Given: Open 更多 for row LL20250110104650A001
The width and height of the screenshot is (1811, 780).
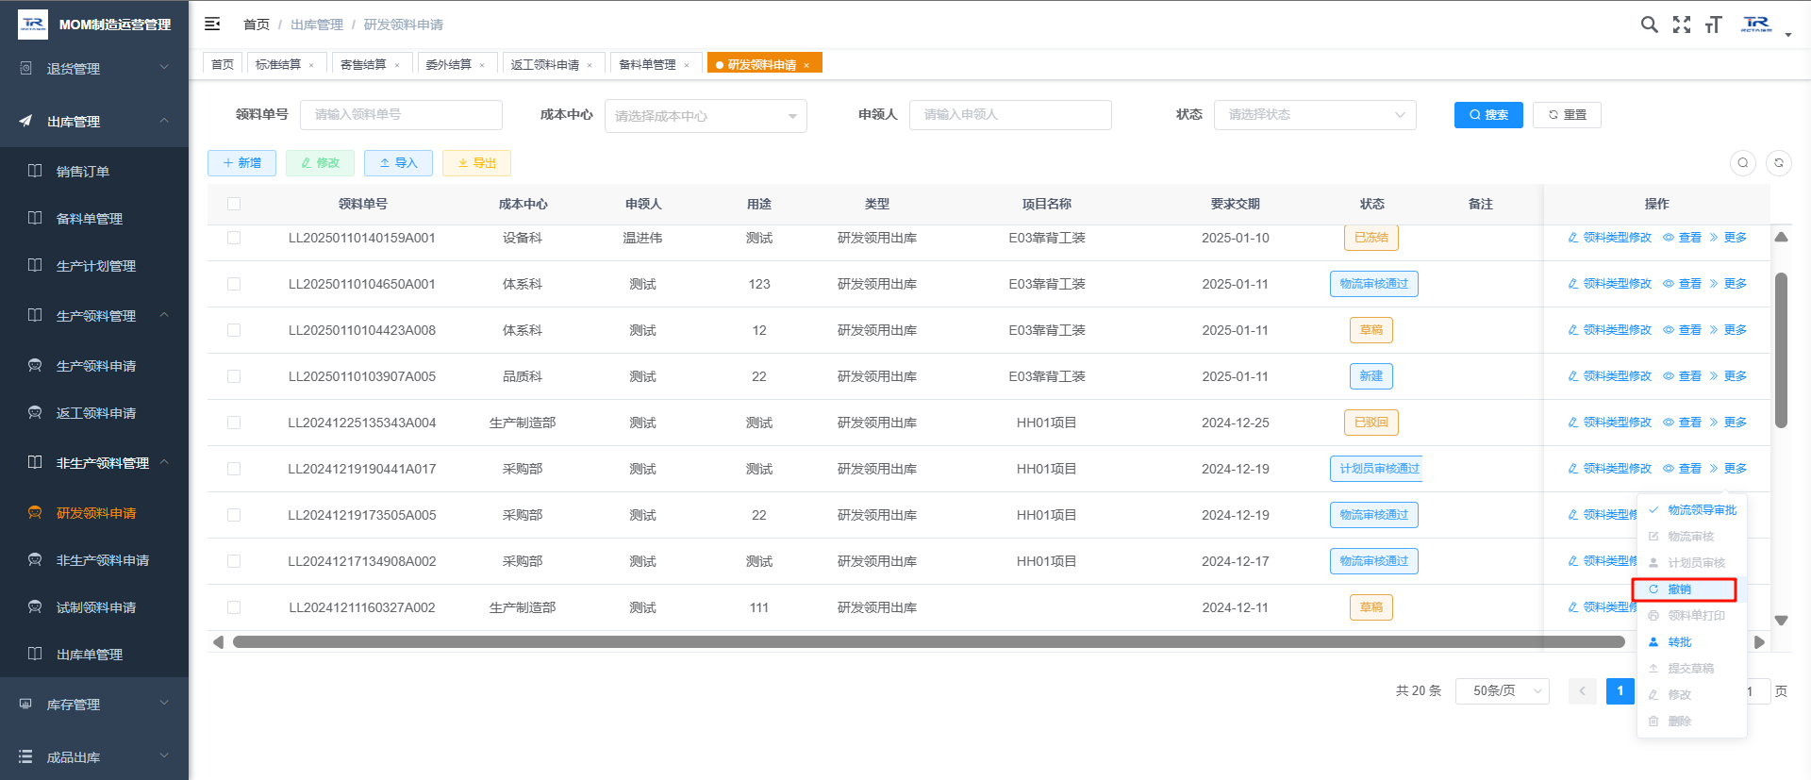Looking at the screenshot, I should point(1728,284).
